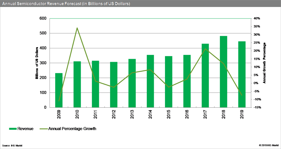
Task: Click the '2010' x-axis year label
Action: pyautogui.click(x=77, y=114)
